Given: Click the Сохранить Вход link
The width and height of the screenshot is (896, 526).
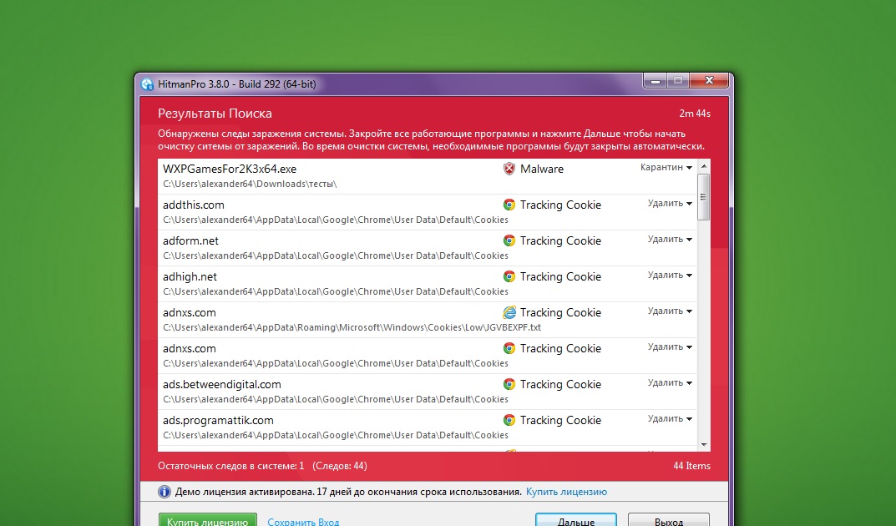Looking at the screenshot, I should click(303, 522).
